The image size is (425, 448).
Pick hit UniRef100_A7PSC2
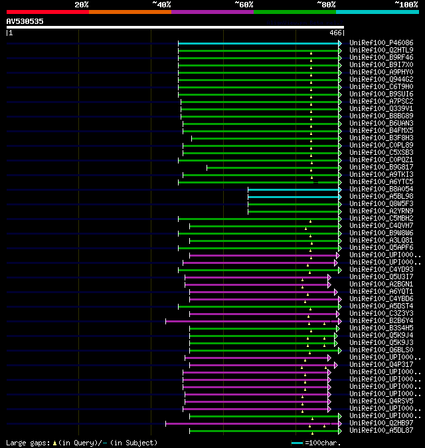click(x=381, y=102)
